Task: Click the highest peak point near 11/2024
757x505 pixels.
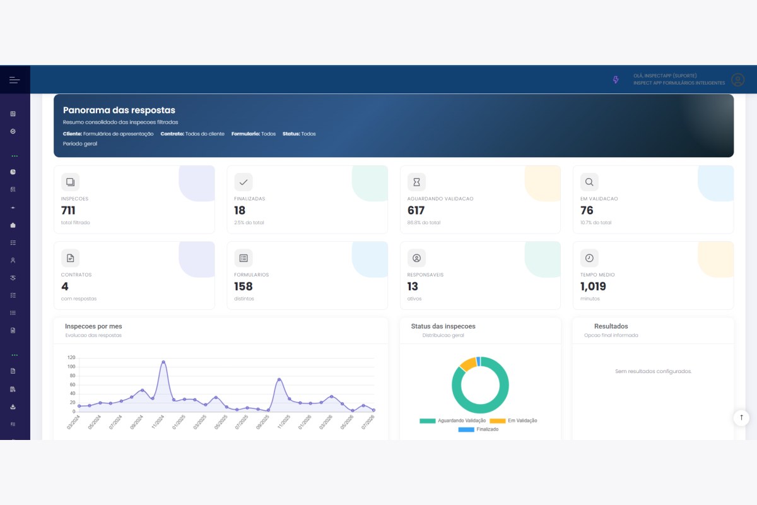Action: pyautogui.click(x=163, y=362)
